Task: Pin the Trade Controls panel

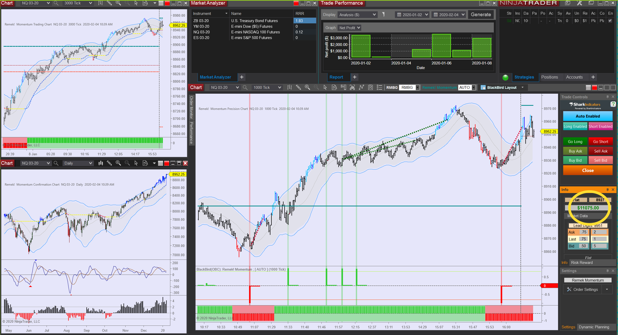Action: tap(607, 97)
